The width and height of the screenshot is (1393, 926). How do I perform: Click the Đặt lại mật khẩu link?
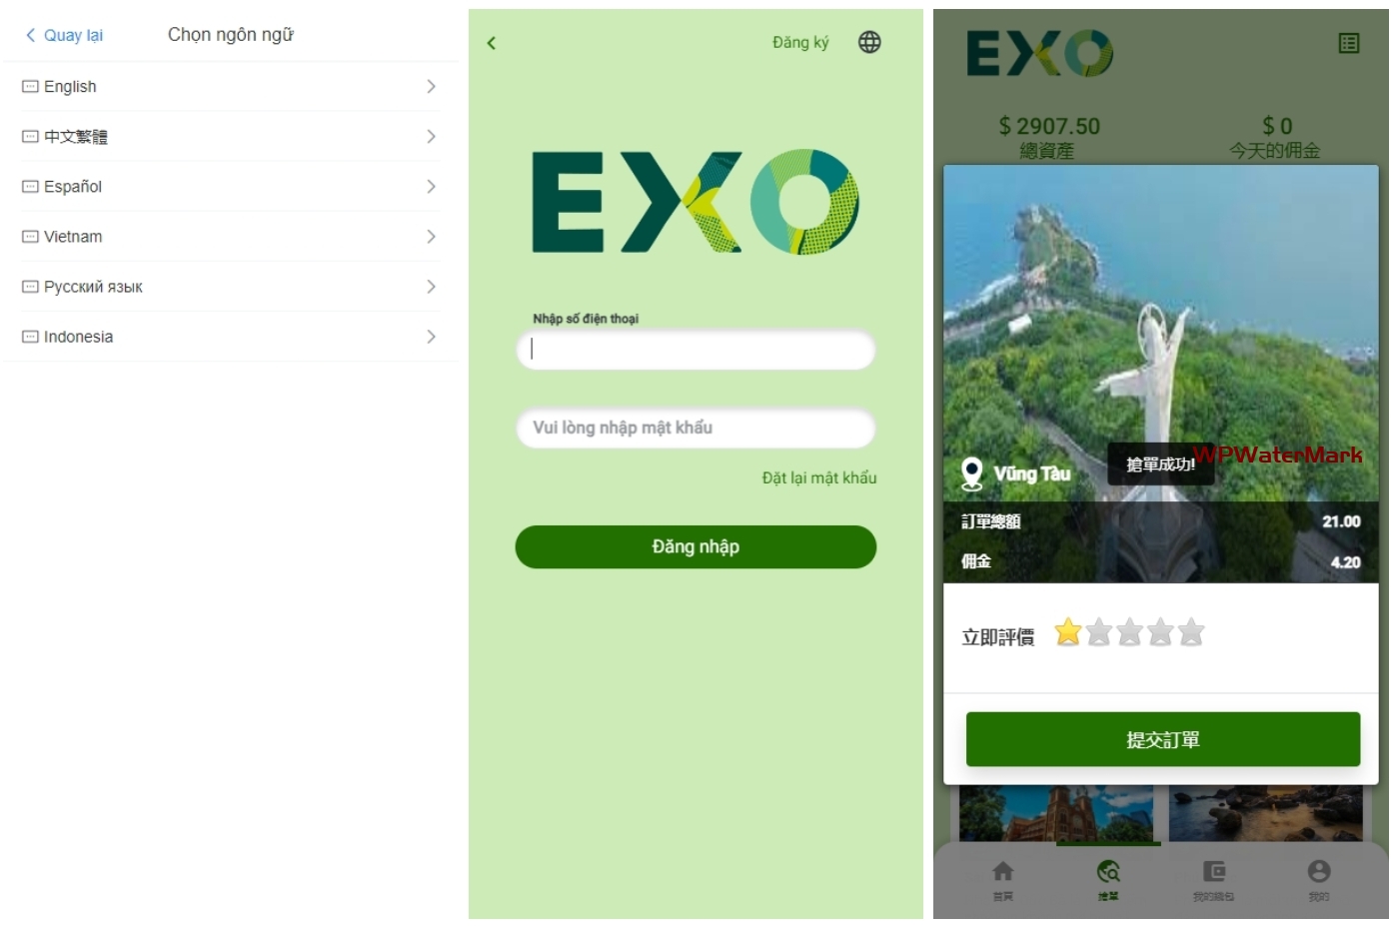coord(819,478)
